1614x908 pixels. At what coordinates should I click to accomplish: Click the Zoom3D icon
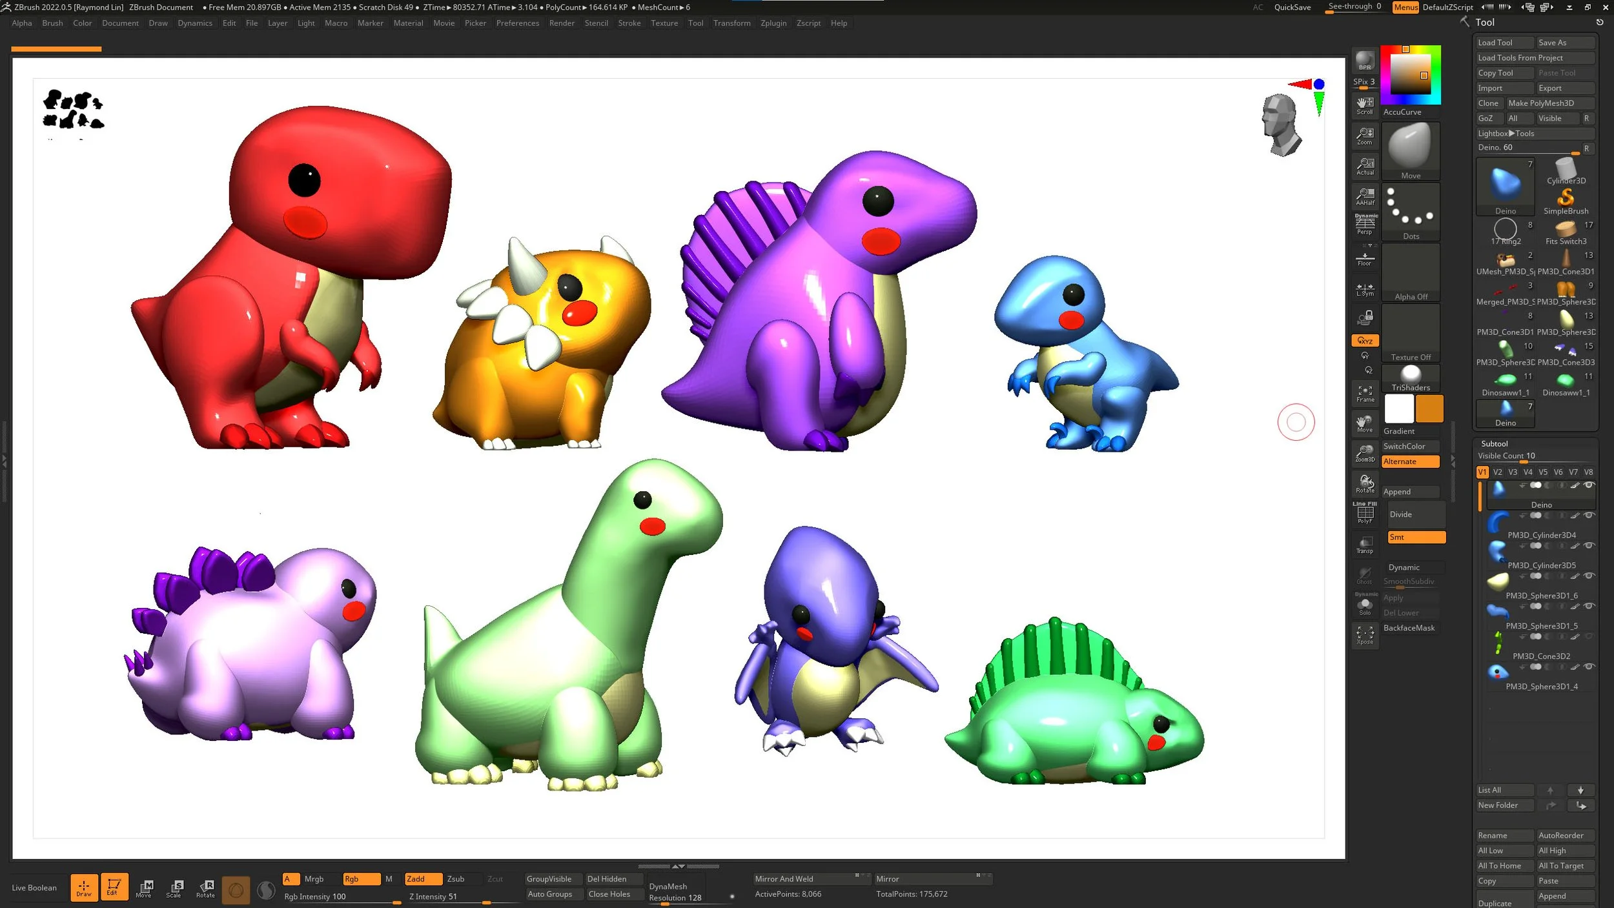[x=1365, y=453]
